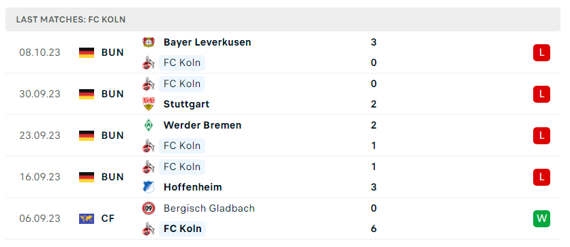
Task: Click the Bergisch Gladbach 09 crest
Action: pyautogui.click(x=149, y=208)
